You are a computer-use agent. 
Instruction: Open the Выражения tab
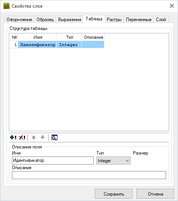(70, 20)
